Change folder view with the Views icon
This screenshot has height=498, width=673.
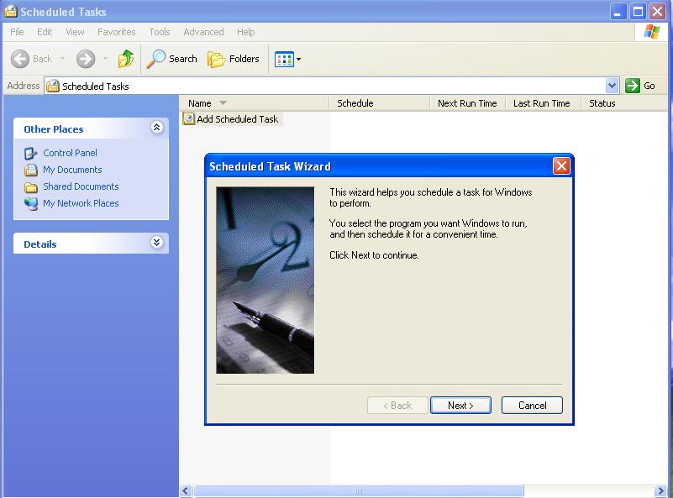point(283,59)
